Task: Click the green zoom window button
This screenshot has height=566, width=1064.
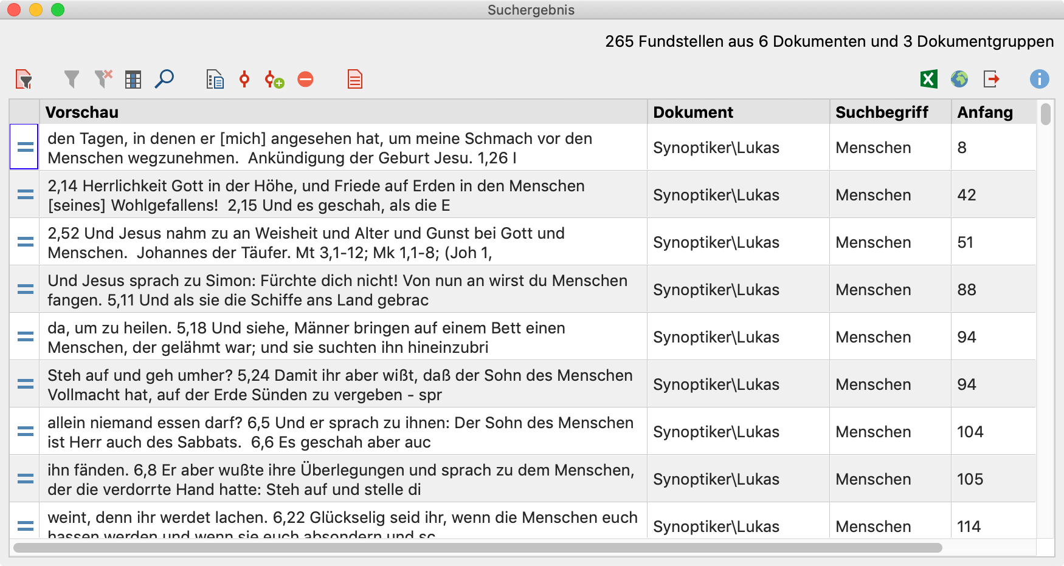Action: (58, 10)
